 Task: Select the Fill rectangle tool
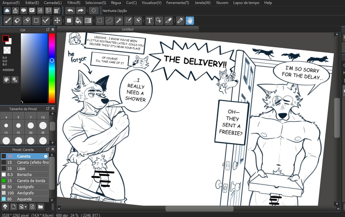(69, 21)
